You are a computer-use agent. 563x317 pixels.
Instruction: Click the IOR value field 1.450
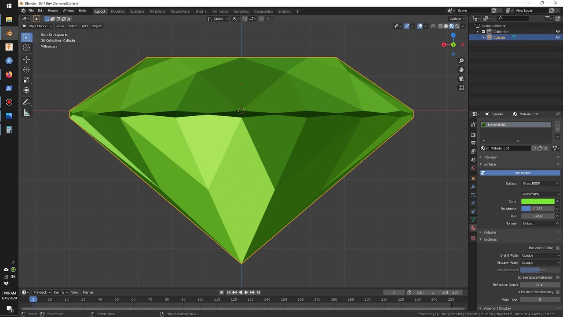pyautogui.click(x=538, y=216)
